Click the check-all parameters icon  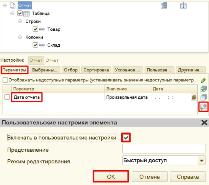pyautogui.click(x=204, y=89)
